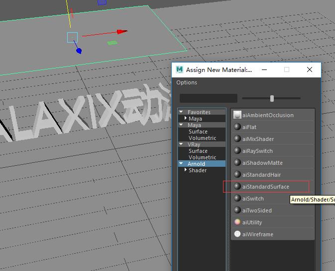The height and width of the screenshot is (271, 335).
Task: Choose the aiMixShader material icon
Action: (237, 138)
